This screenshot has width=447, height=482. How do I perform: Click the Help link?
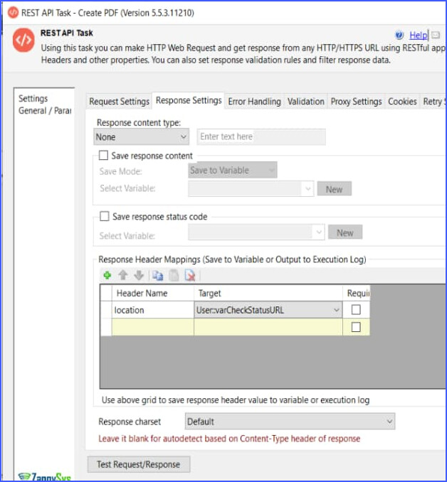(418, 36)
